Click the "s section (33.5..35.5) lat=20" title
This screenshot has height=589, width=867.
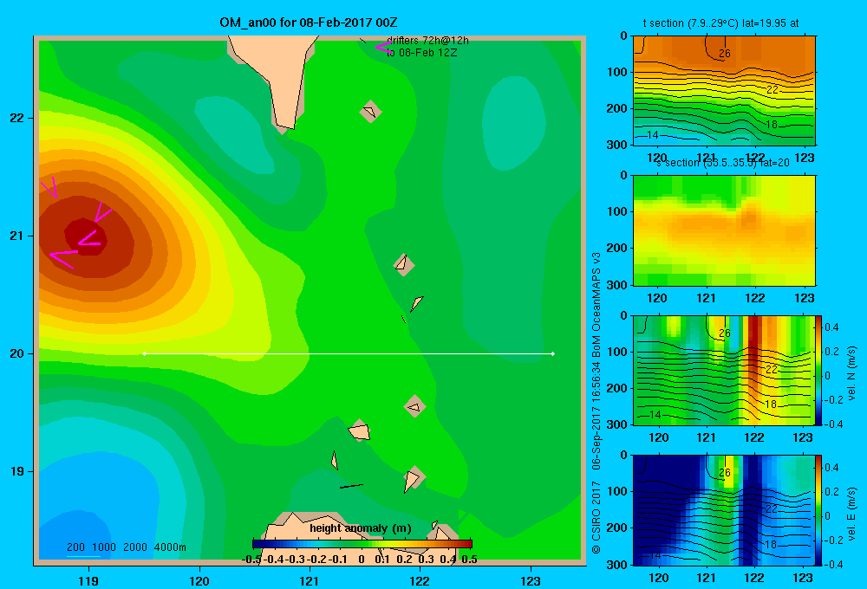pyautogui.click(x=723, y=163)
